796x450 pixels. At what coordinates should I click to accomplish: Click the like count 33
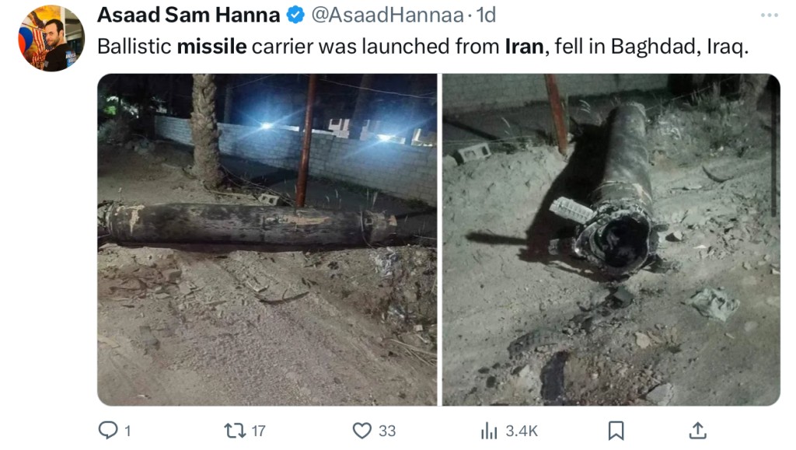point(387,431)
